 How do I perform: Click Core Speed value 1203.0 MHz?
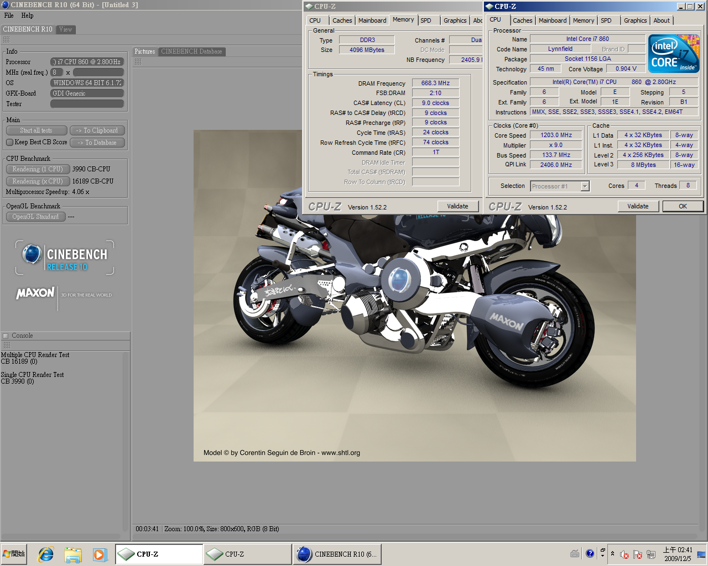556,135
